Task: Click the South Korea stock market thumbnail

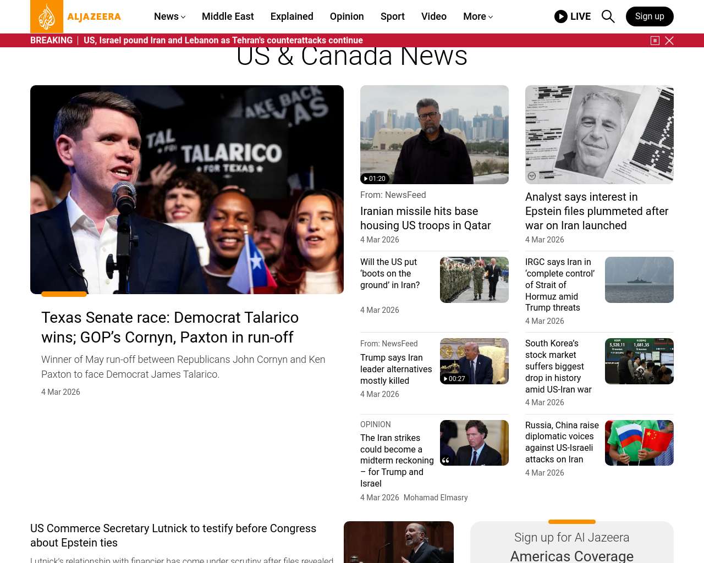Action: (x=639, y=361)
